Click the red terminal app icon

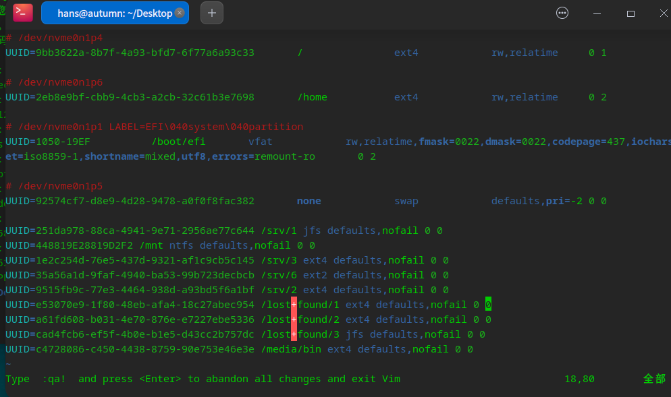click(23, 13)
